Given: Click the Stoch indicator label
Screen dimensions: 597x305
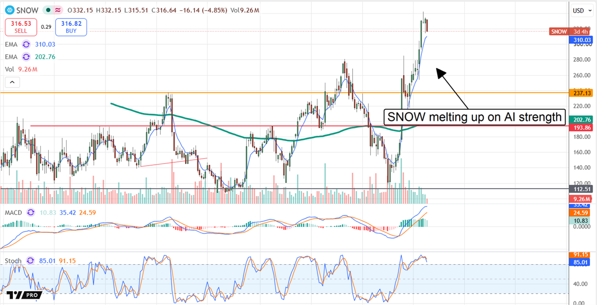Looking at the screenshot, I should click(13, 260).
